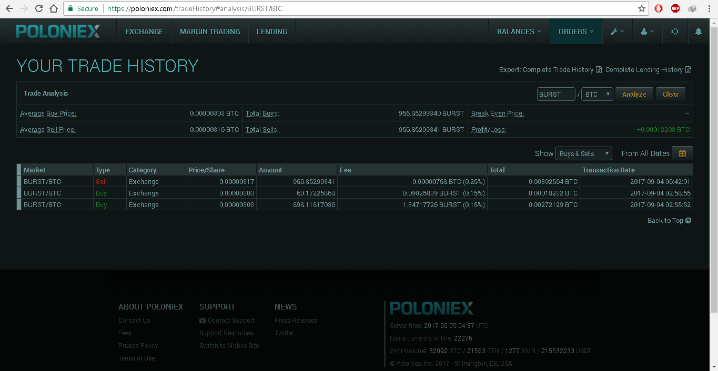Reload the page with refresh icon
Image resolution: width=718 pixels, height=371 pixels.
click(38, 8)
